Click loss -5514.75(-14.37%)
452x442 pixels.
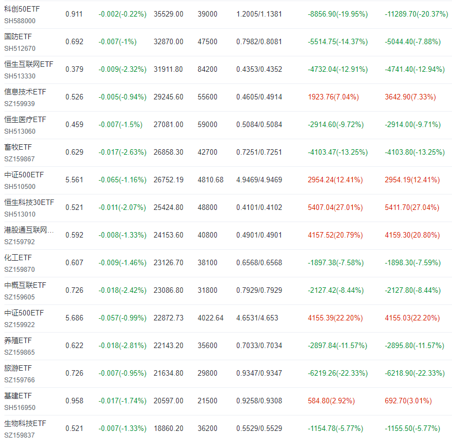338,42
